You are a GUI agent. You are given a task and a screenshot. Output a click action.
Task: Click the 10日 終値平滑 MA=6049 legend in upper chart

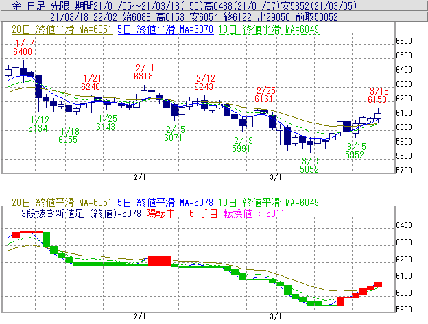tap(269, 29)
